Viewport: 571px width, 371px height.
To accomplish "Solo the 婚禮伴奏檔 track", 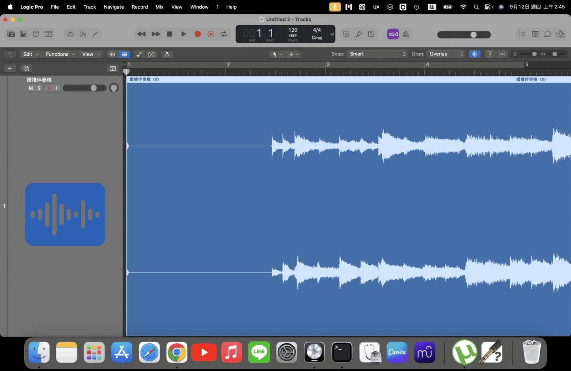I will (x=39, y=88).
